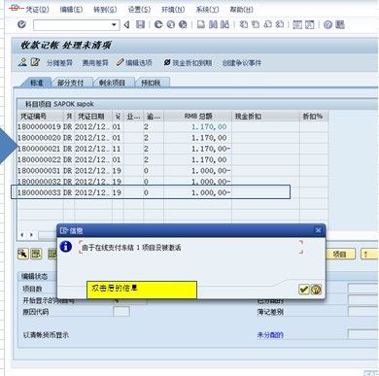Click the 创建争议事件 button

[242, 63]
